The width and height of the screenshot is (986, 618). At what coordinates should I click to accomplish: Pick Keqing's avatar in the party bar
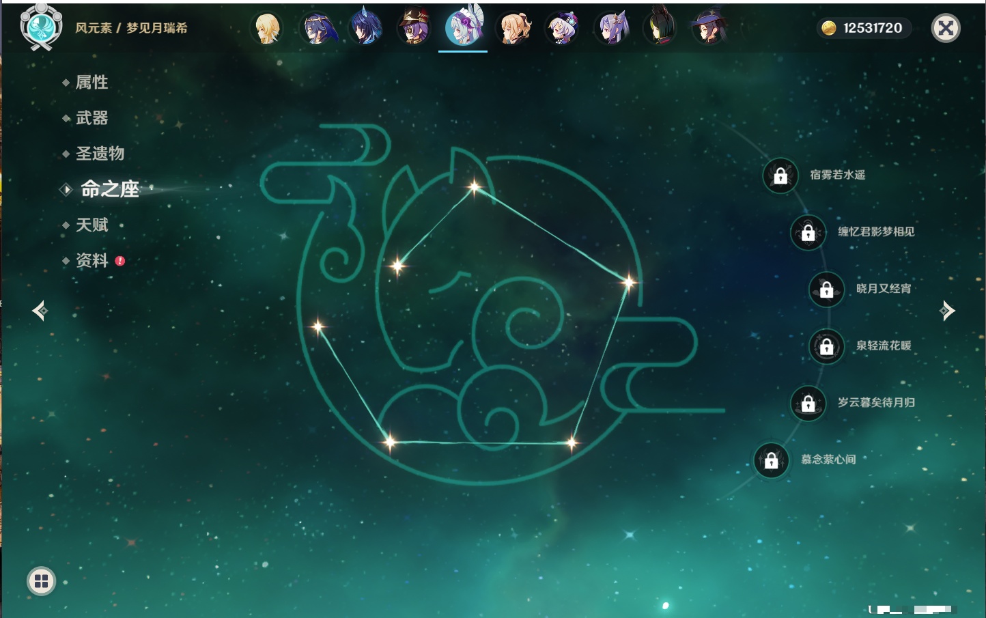tap(612, 29)
